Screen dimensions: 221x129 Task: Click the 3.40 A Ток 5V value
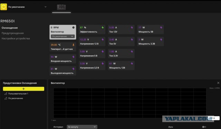point(113,39)
